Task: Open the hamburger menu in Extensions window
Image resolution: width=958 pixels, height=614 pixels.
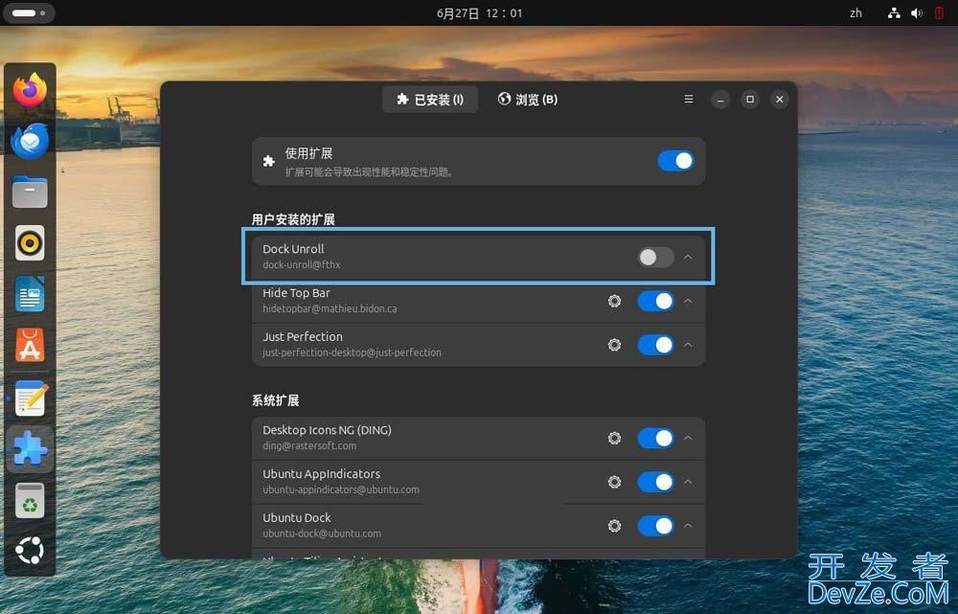Action: 689,99
